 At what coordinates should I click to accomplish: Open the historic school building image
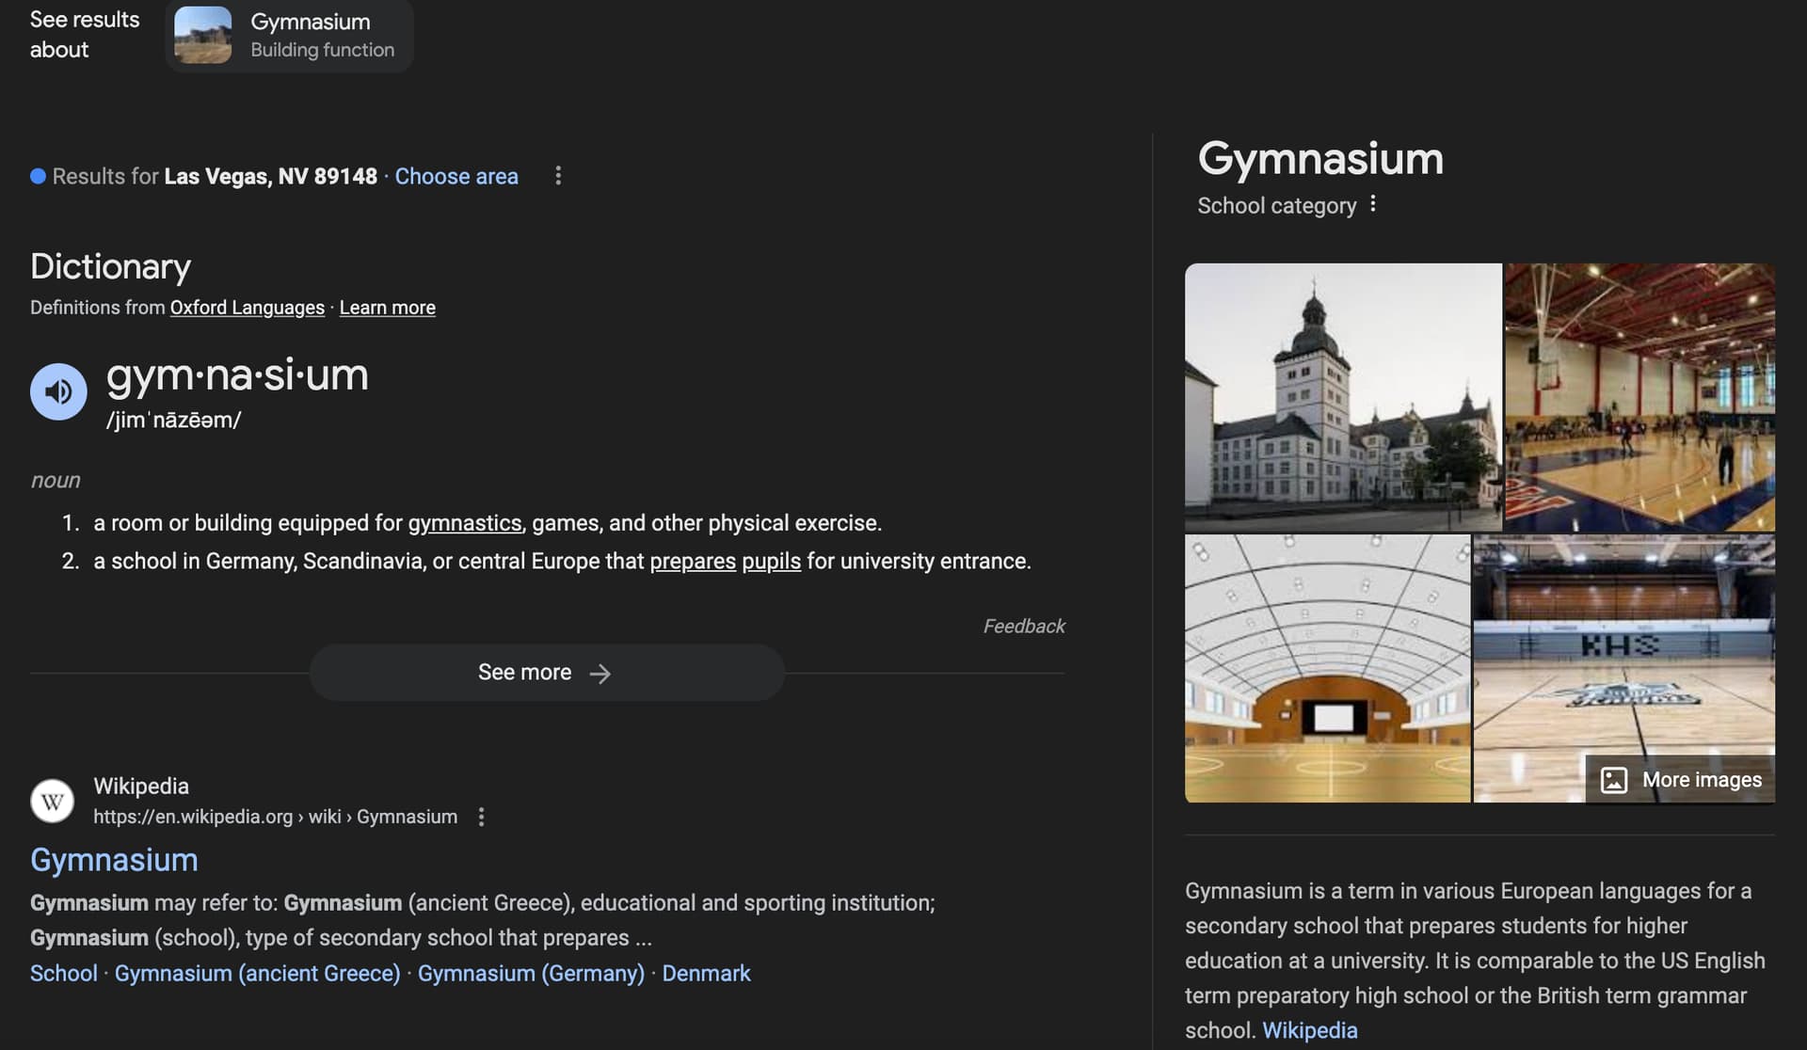coord(1343,397)
